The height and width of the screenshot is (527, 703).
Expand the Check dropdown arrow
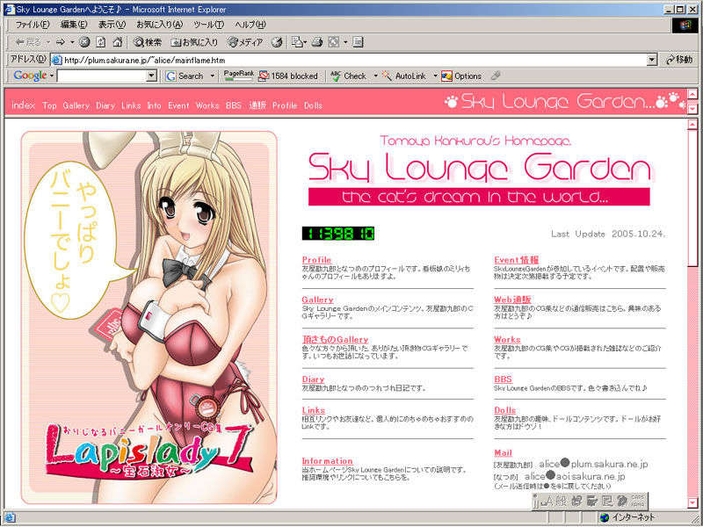point(376,76)
